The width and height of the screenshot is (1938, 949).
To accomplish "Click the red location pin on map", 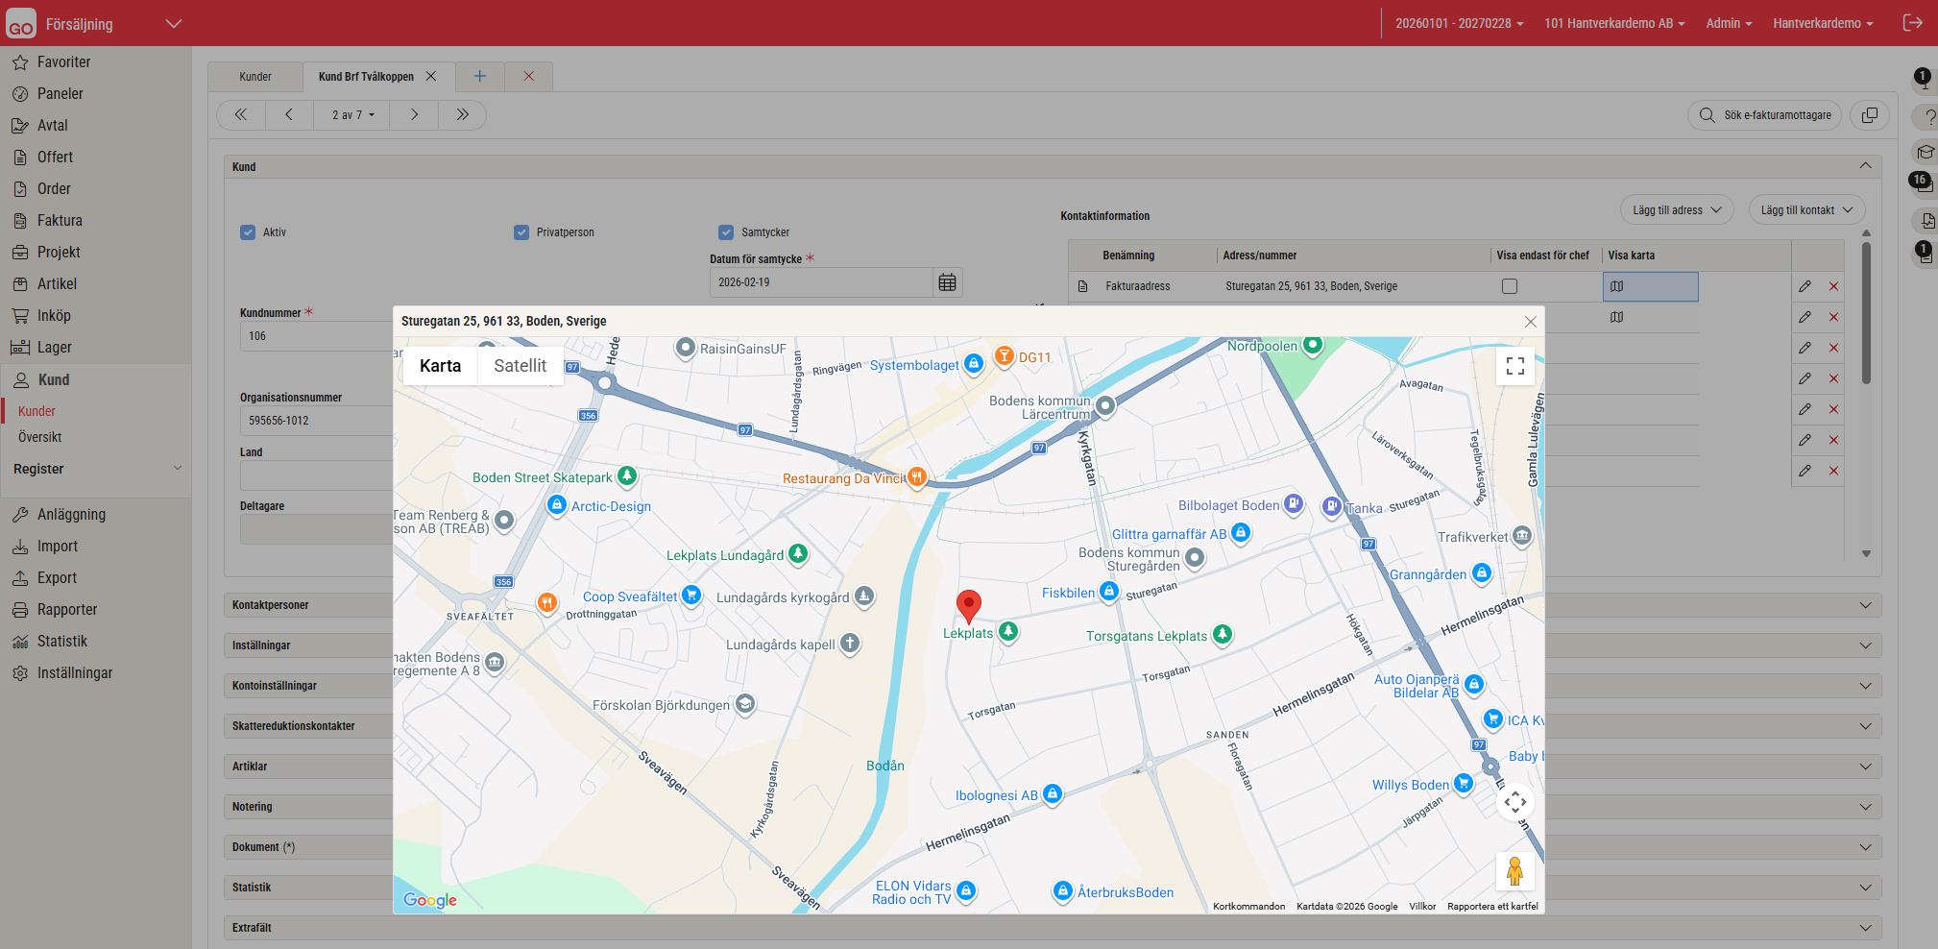I will pyautogui.click(x=969, y=606).
